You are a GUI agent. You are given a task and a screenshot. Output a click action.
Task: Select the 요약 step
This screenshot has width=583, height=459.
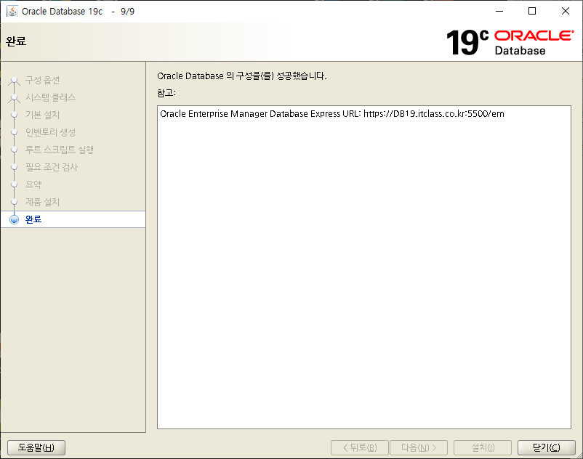point(33,184)
